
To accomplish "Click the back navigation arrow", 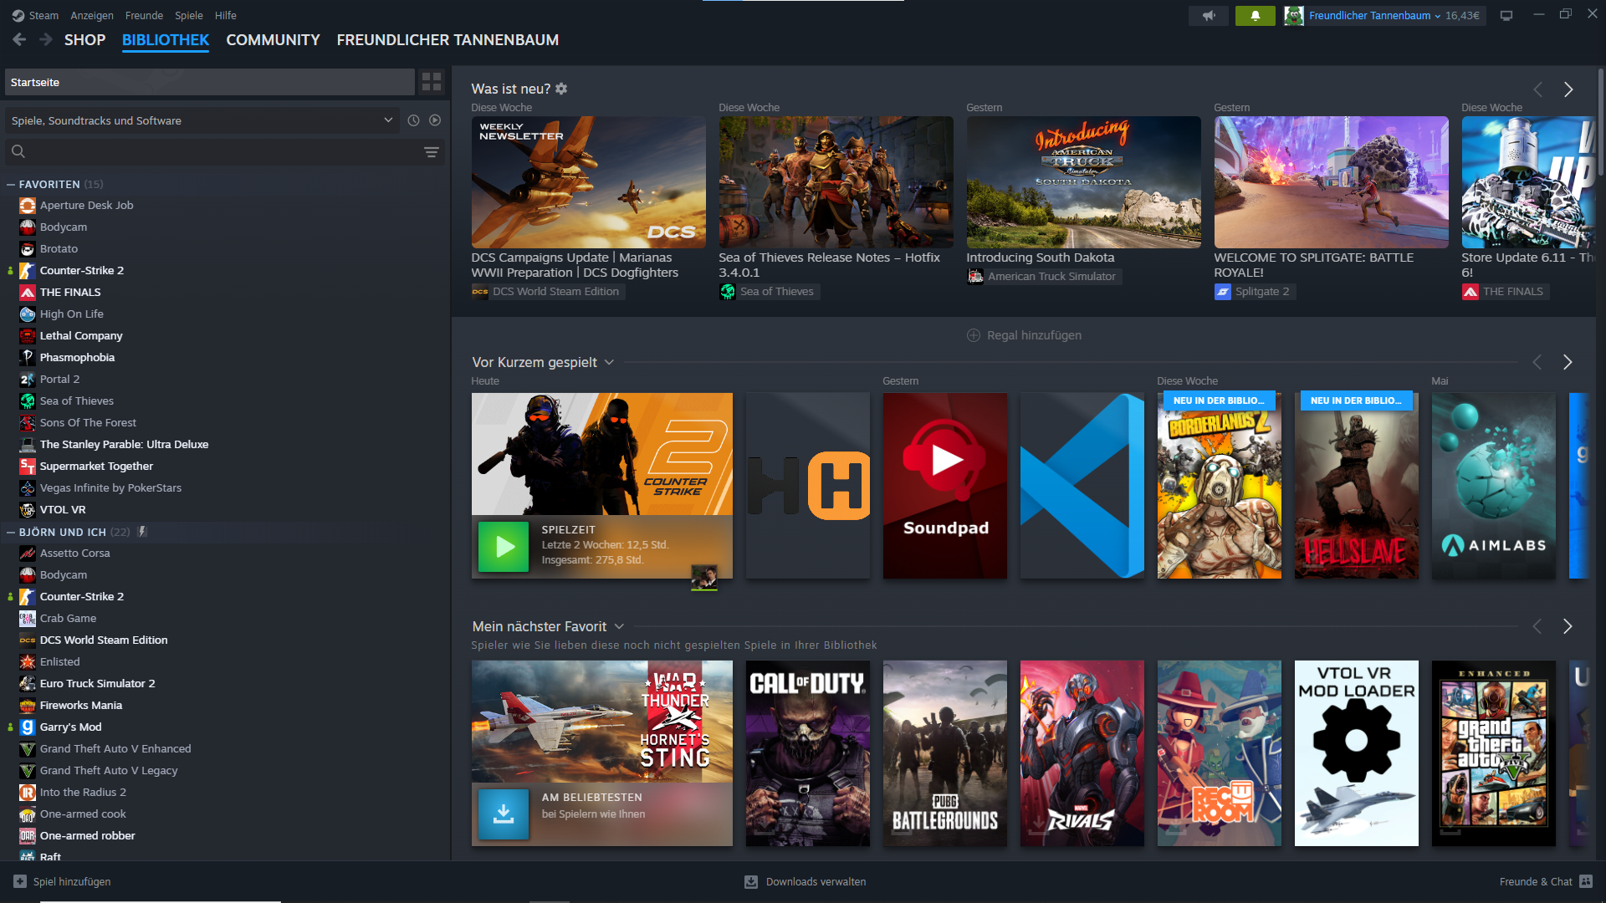I will (19, 39).
